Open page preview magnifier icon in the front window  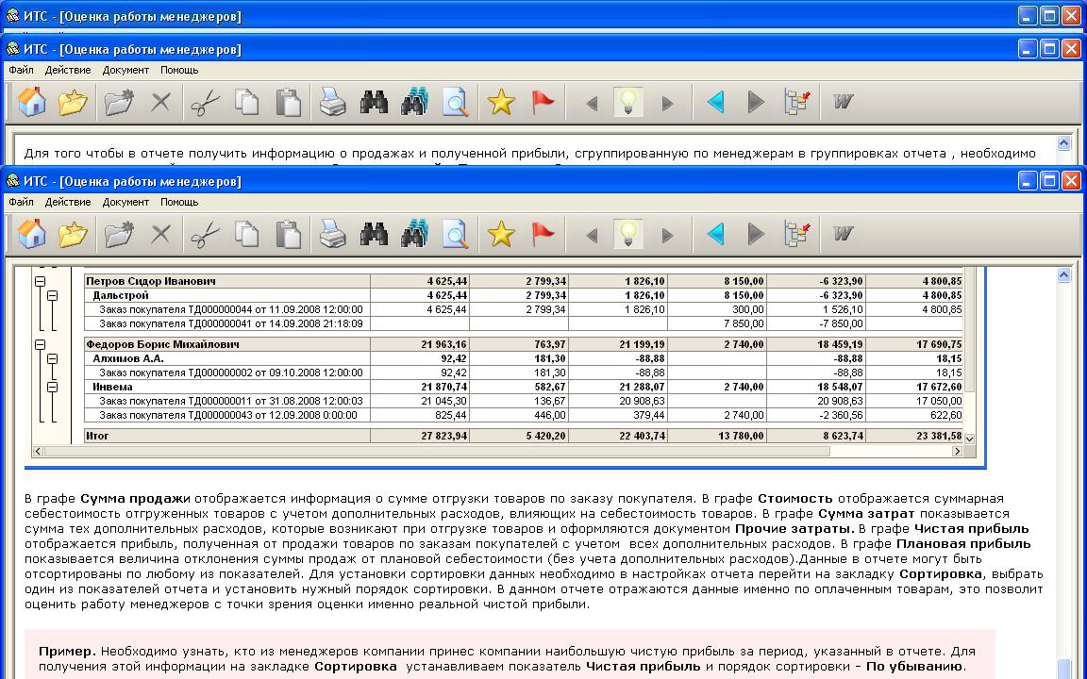pos(456,234)
